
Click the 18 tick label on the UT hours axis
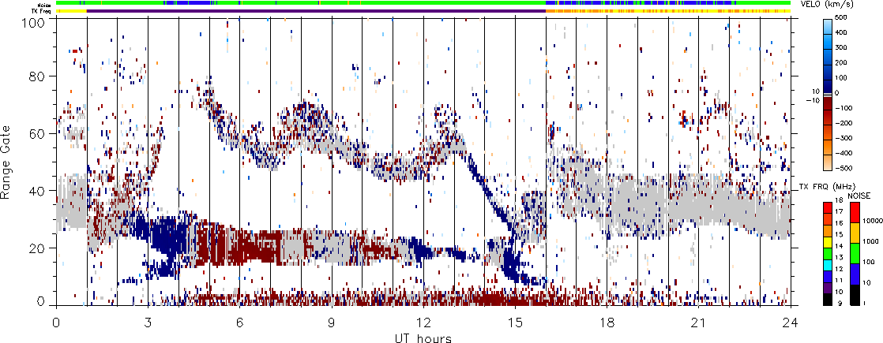click(607, 321)
